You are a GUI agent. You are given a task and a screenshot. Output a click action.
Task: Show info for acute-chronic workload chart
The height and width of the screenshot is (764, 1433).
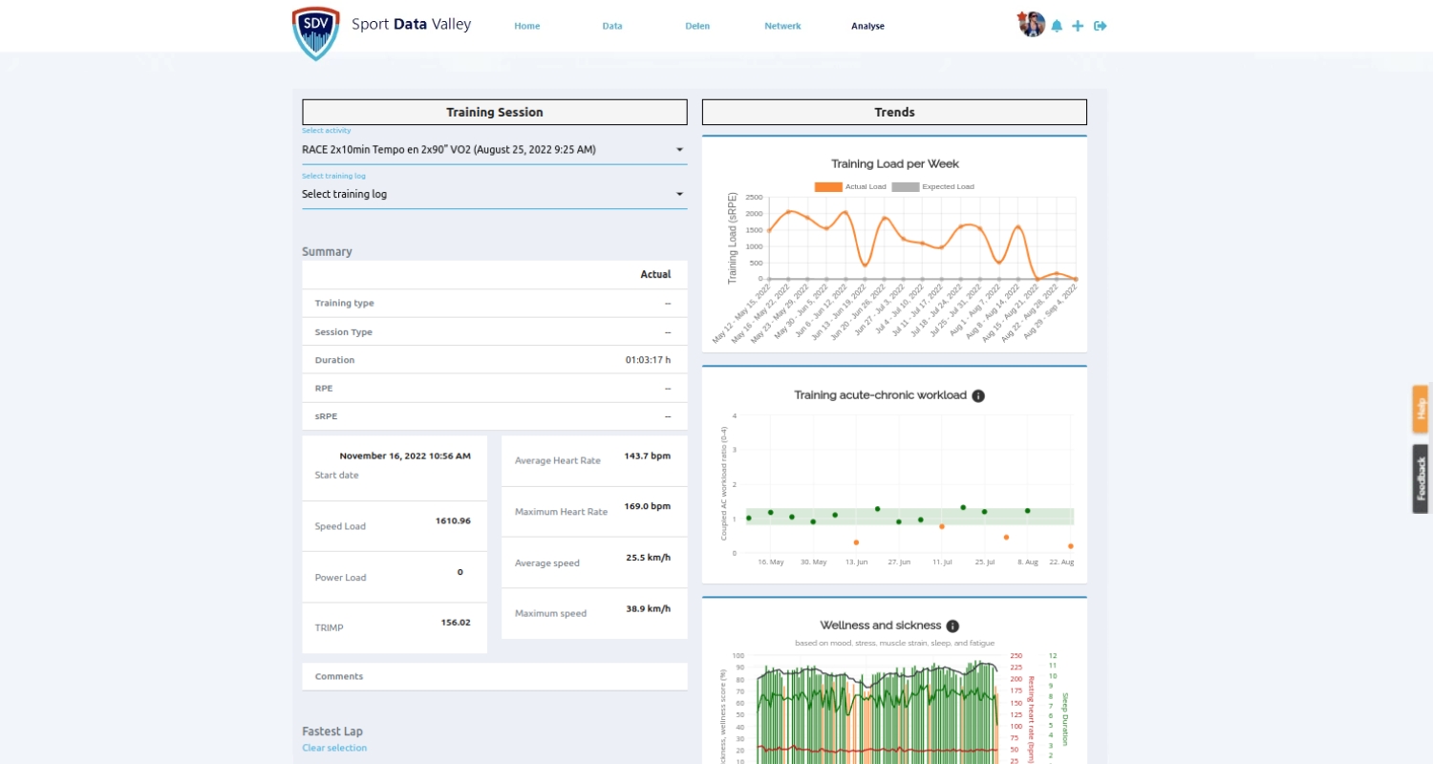(x=978, y=395)
